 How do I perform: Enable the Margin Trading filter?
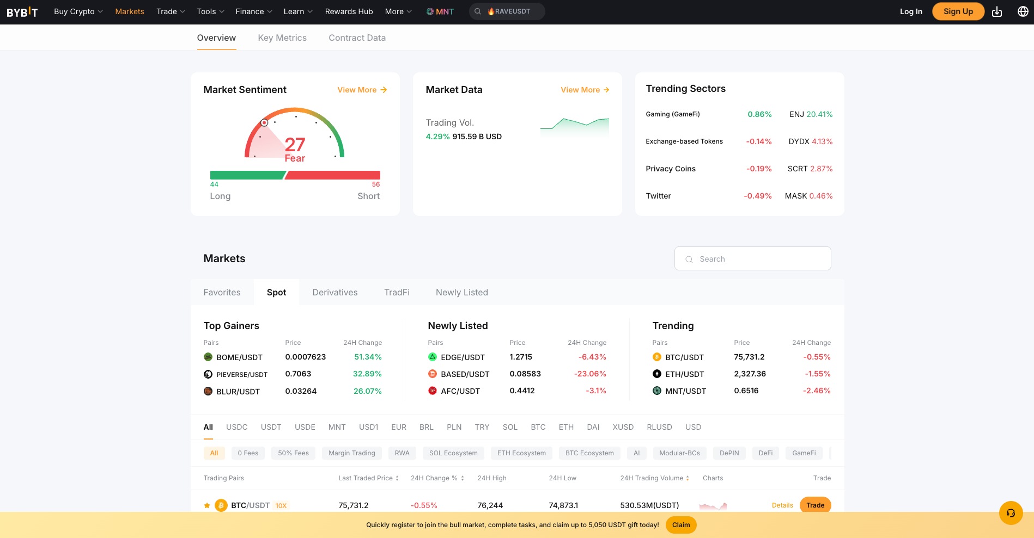351,453
